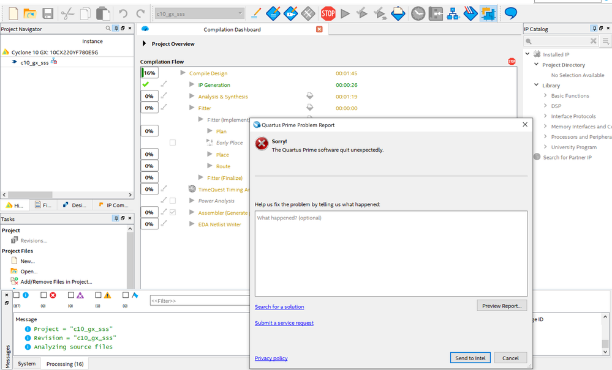Click the Cut scissors toolbar icon
The width and height of the screenshot is (612, 370).
pyautogui.click(x=67, y=13)
